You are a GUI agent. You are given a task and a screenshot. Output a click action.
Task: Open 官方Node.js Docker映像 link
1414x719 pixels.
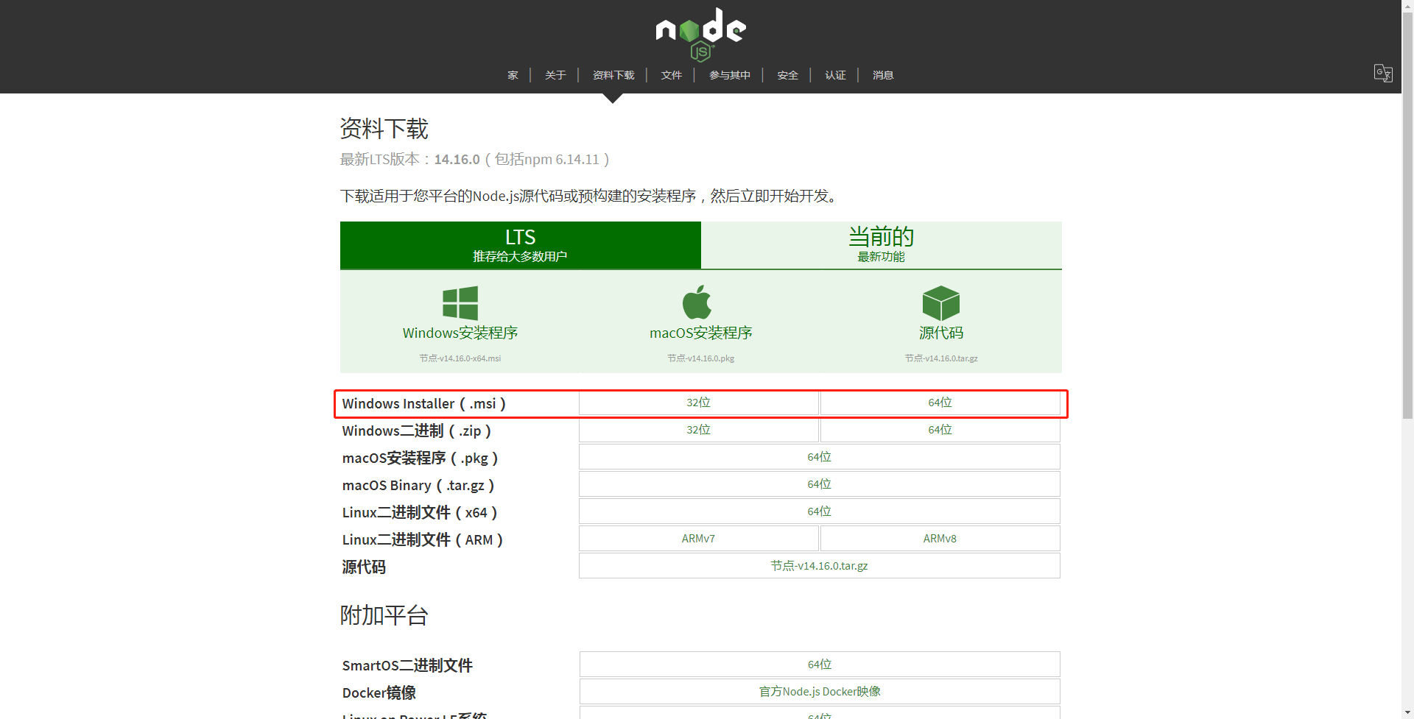(820, 692)
